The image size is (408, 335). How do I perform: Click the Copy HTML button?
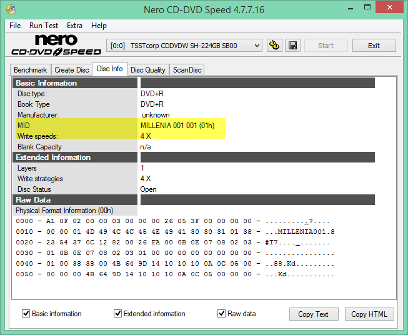coord(369,314)
